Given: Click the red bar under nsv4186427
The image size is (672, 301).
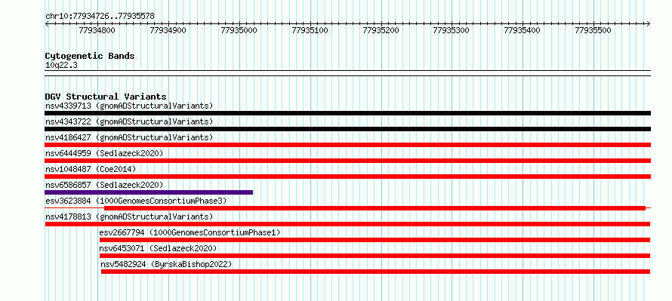Looking at the screenshot, I should click(x=347, y=145).
